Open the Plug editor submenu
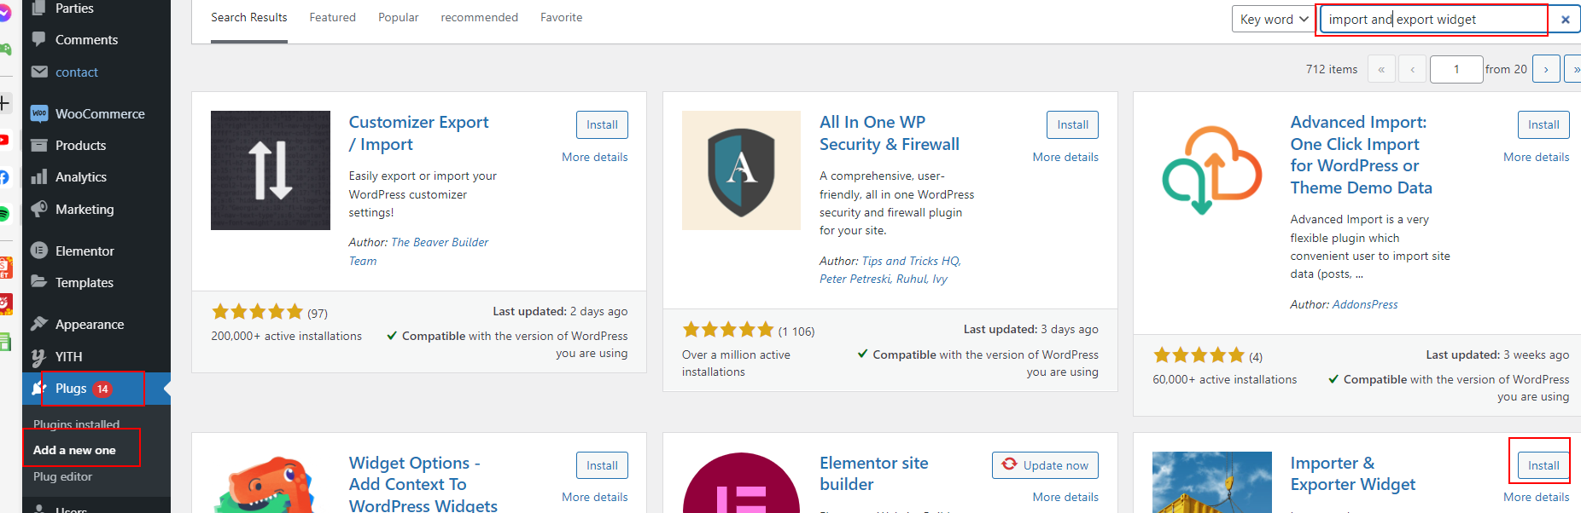1581x513 pixels. (62, 476)
